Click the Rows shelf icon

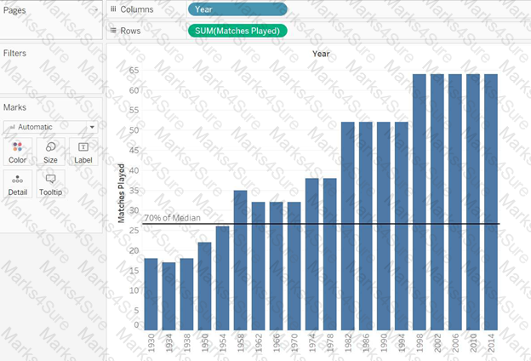[x=113, y=31]
